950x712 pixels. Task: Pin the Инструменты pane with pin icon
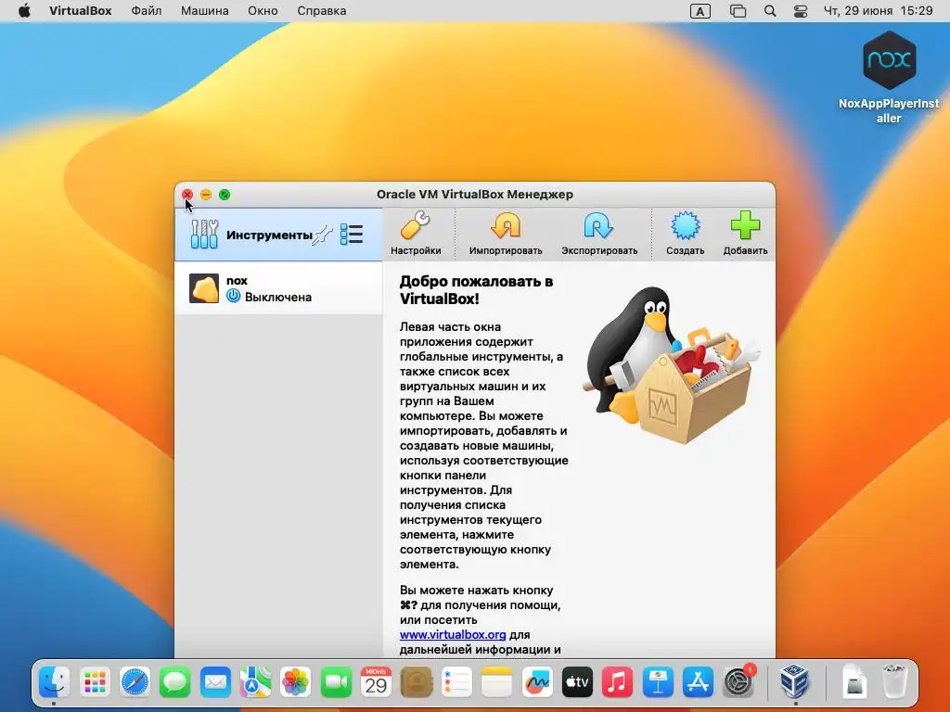(322, 235)
